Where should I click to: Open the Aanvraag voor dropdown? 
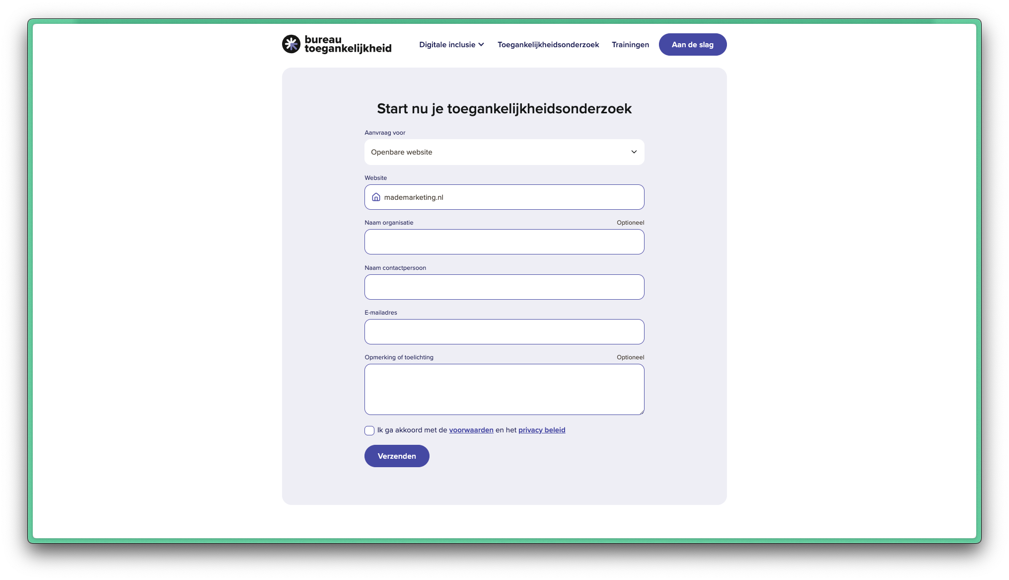coord(504,152)
